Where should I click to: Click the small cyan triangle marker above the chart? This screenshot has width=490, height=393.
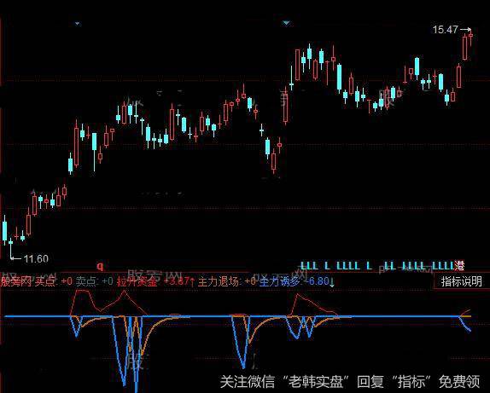point(78,23)
